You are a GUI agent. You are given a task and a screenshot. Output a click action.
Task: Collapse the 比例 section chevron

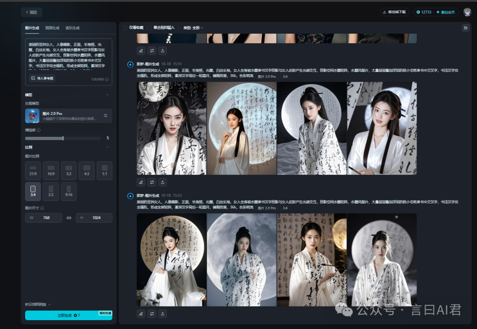pos(107,147)
